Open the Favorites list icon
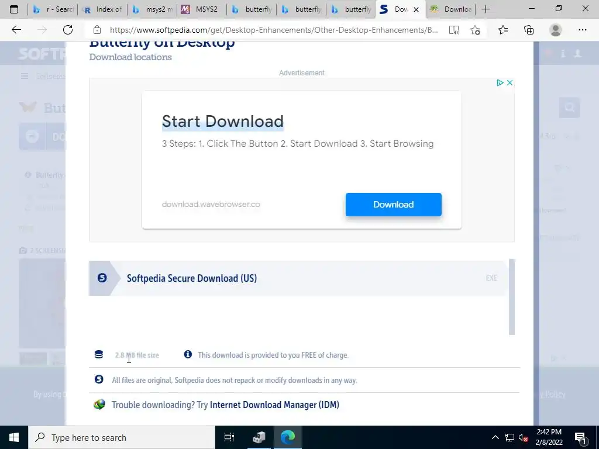This screenshot has width=599, height=449. (x=503, y=30)
